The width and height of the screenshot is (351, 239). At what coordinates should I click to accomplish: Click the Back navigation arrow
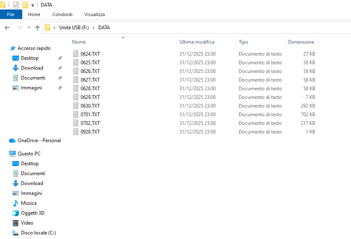(7, 28)
